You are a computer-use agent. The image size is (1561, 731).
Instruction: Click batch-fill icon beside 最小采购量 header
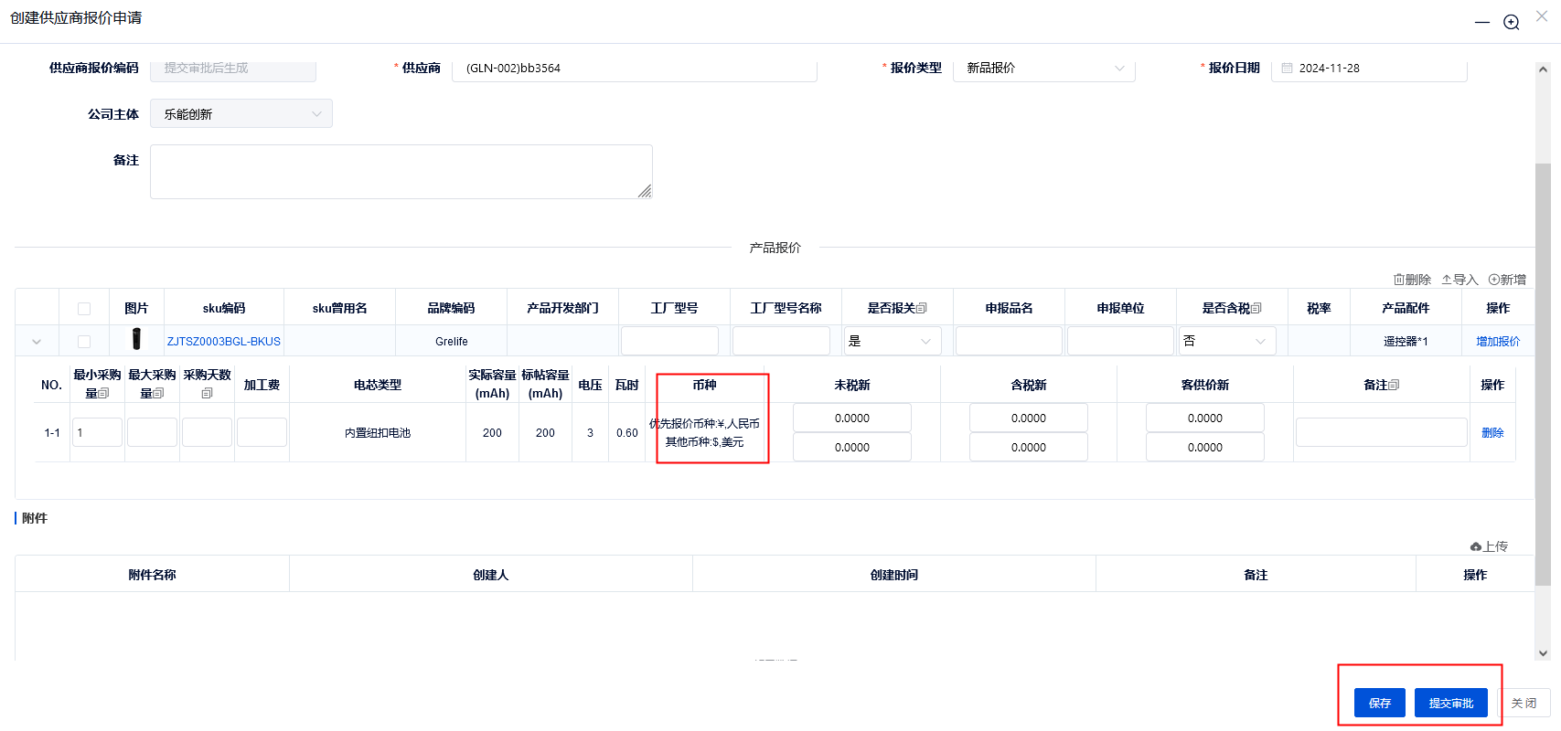(103, 394)
